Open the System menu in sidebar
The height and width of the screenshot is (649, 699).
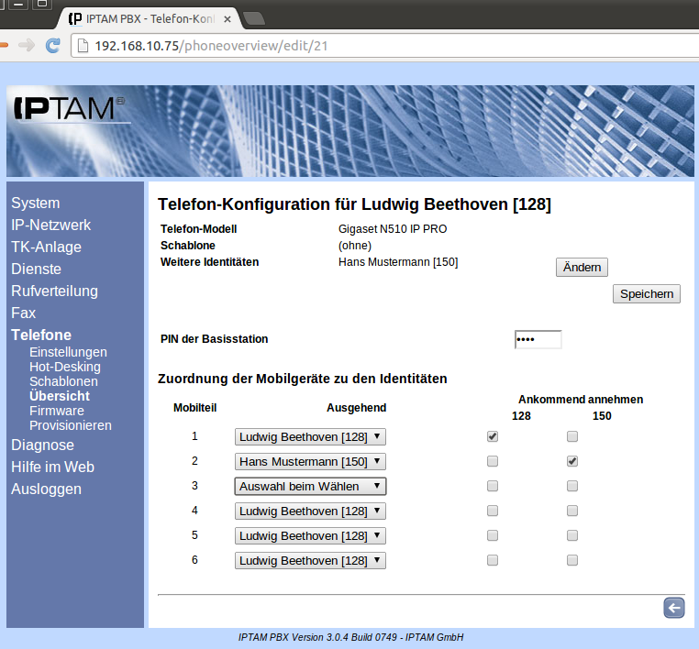click(35, 203)
